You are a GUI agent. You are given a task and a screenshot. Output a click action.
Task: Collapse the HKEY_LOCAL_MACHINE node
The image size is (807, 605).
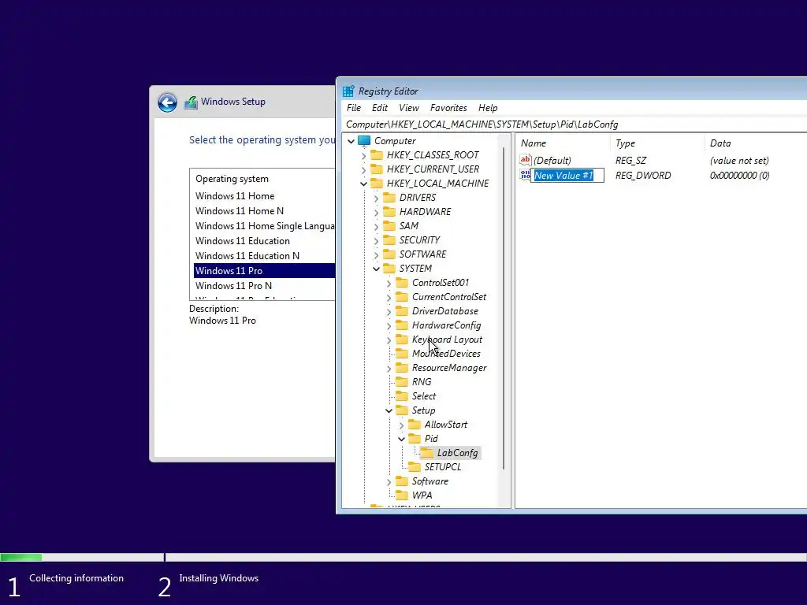[x=364, y=184]
